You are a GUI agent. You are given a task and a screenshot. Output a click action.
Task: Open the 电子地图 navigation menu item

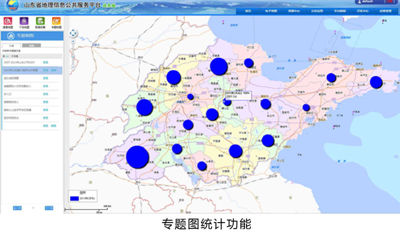click(270, 11)
